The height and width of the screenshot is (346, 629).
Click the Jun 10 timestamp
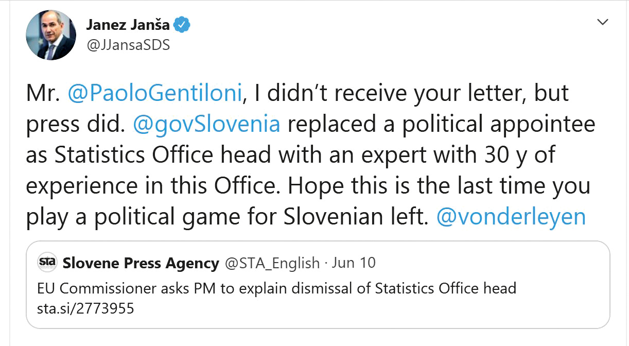pos(354,263)
